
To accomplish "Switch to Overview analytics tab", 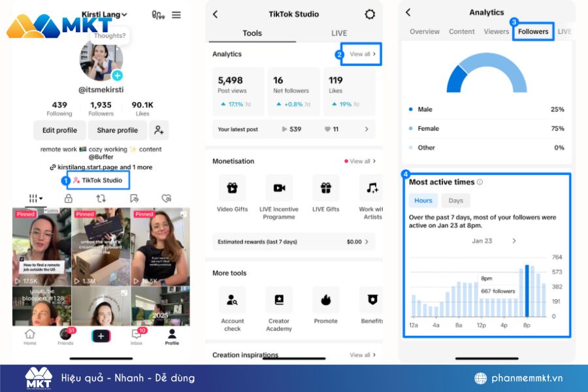I will tap(425, 32).
